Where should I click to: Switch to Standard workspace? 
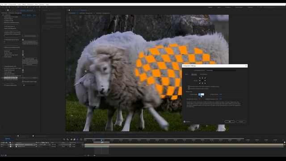tap(228, 7)
